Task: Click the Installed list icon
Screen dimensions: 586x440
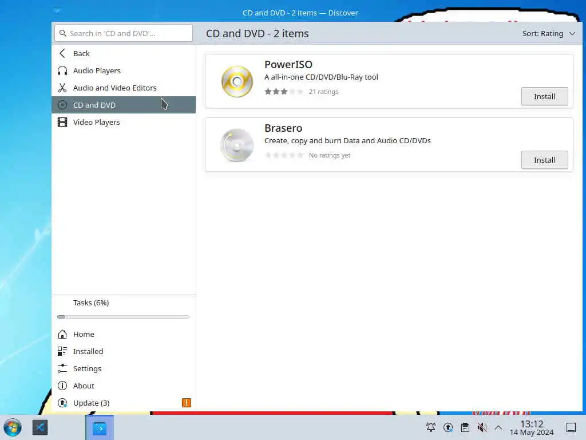Action: (62, 351)
